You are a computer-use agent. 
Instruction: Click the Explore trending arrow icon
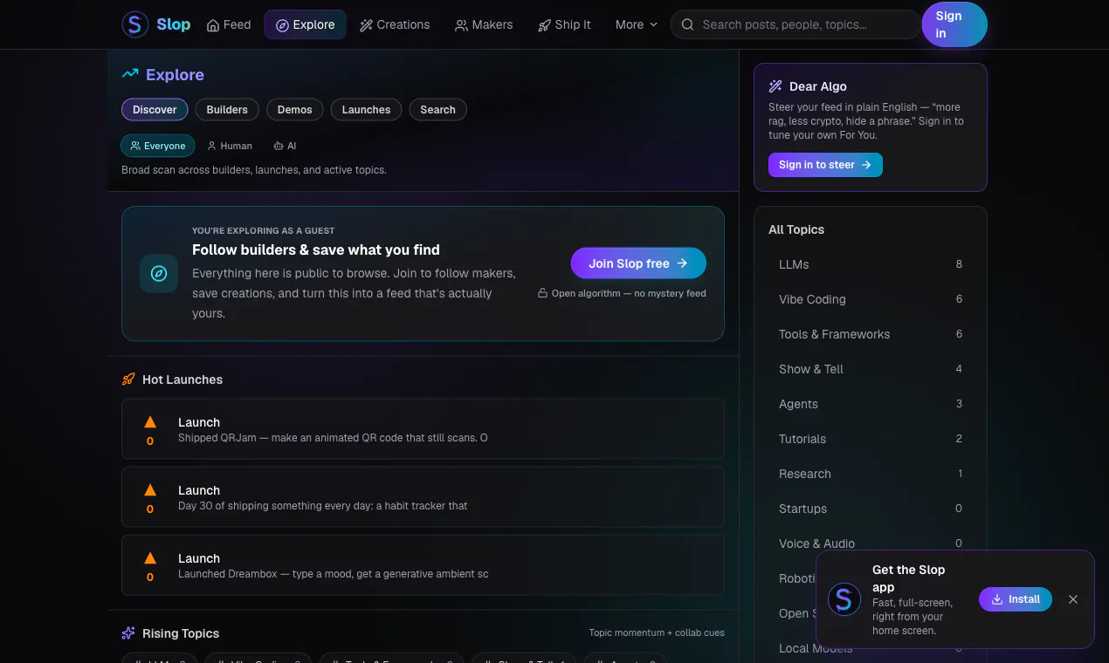[x=130, y=74]
